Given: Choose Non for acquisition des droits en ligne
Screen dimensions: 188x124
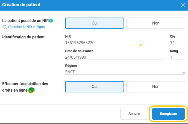Looking at the screenshot, I should click(x=155, y=87).
